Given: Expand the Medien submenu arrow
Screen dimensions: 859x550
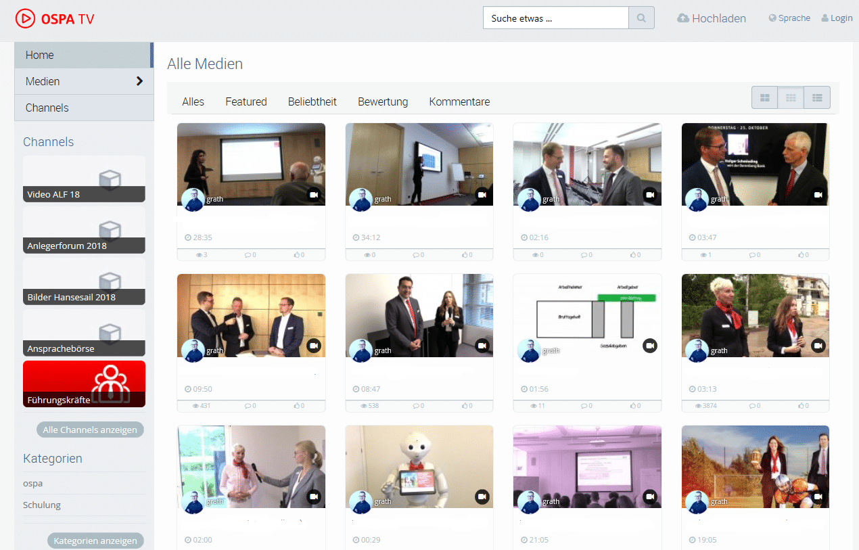Looking at the screenshot, I should [x=139, y=81].
